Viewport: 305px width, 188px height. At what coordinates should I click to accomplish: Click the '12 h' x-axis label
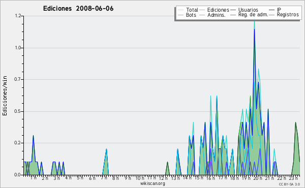pos(163,178)
